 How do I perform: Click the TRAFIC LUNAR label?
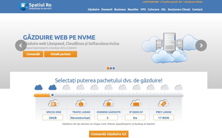coord(81,112)
